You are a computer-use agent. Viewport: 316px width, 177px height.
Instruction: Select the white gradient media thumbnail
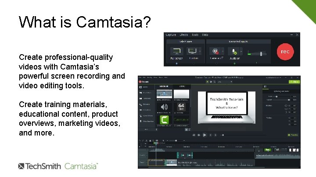pos(181,94)
